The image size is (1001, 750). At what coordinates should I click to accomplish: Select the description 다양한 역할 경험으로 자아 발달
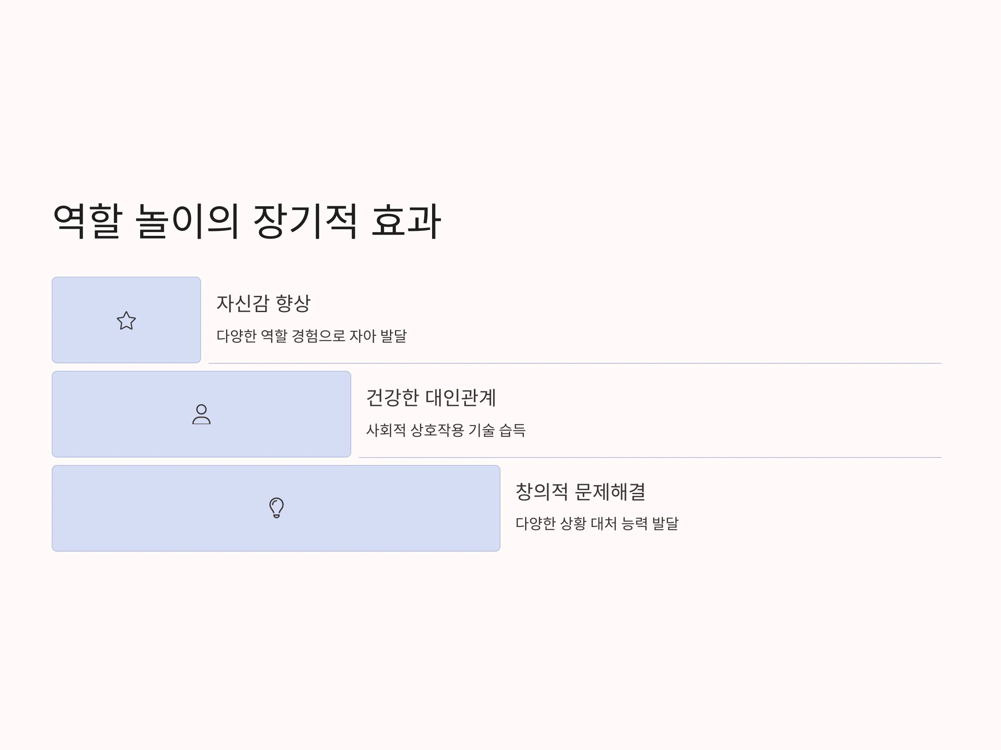click(x=312, y=336)
